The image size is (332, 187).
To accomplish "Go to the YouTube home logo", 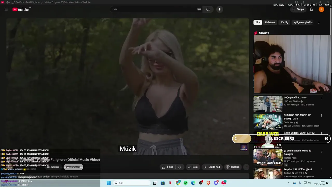I will pyautogui.click(x=20, y=9).
